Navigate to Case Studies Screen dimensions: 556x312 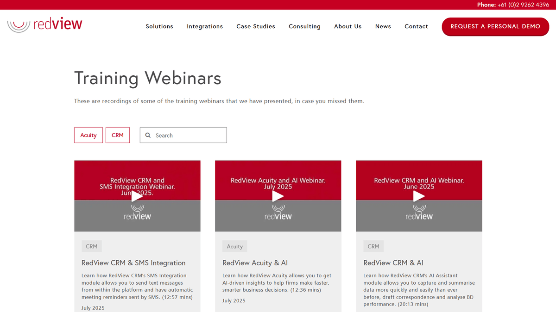256,26
